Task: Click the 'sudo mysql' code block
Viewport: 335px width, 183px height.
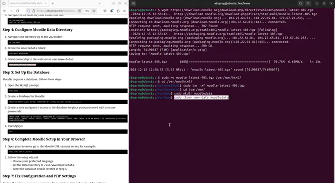Action: (x=68, y=91)
